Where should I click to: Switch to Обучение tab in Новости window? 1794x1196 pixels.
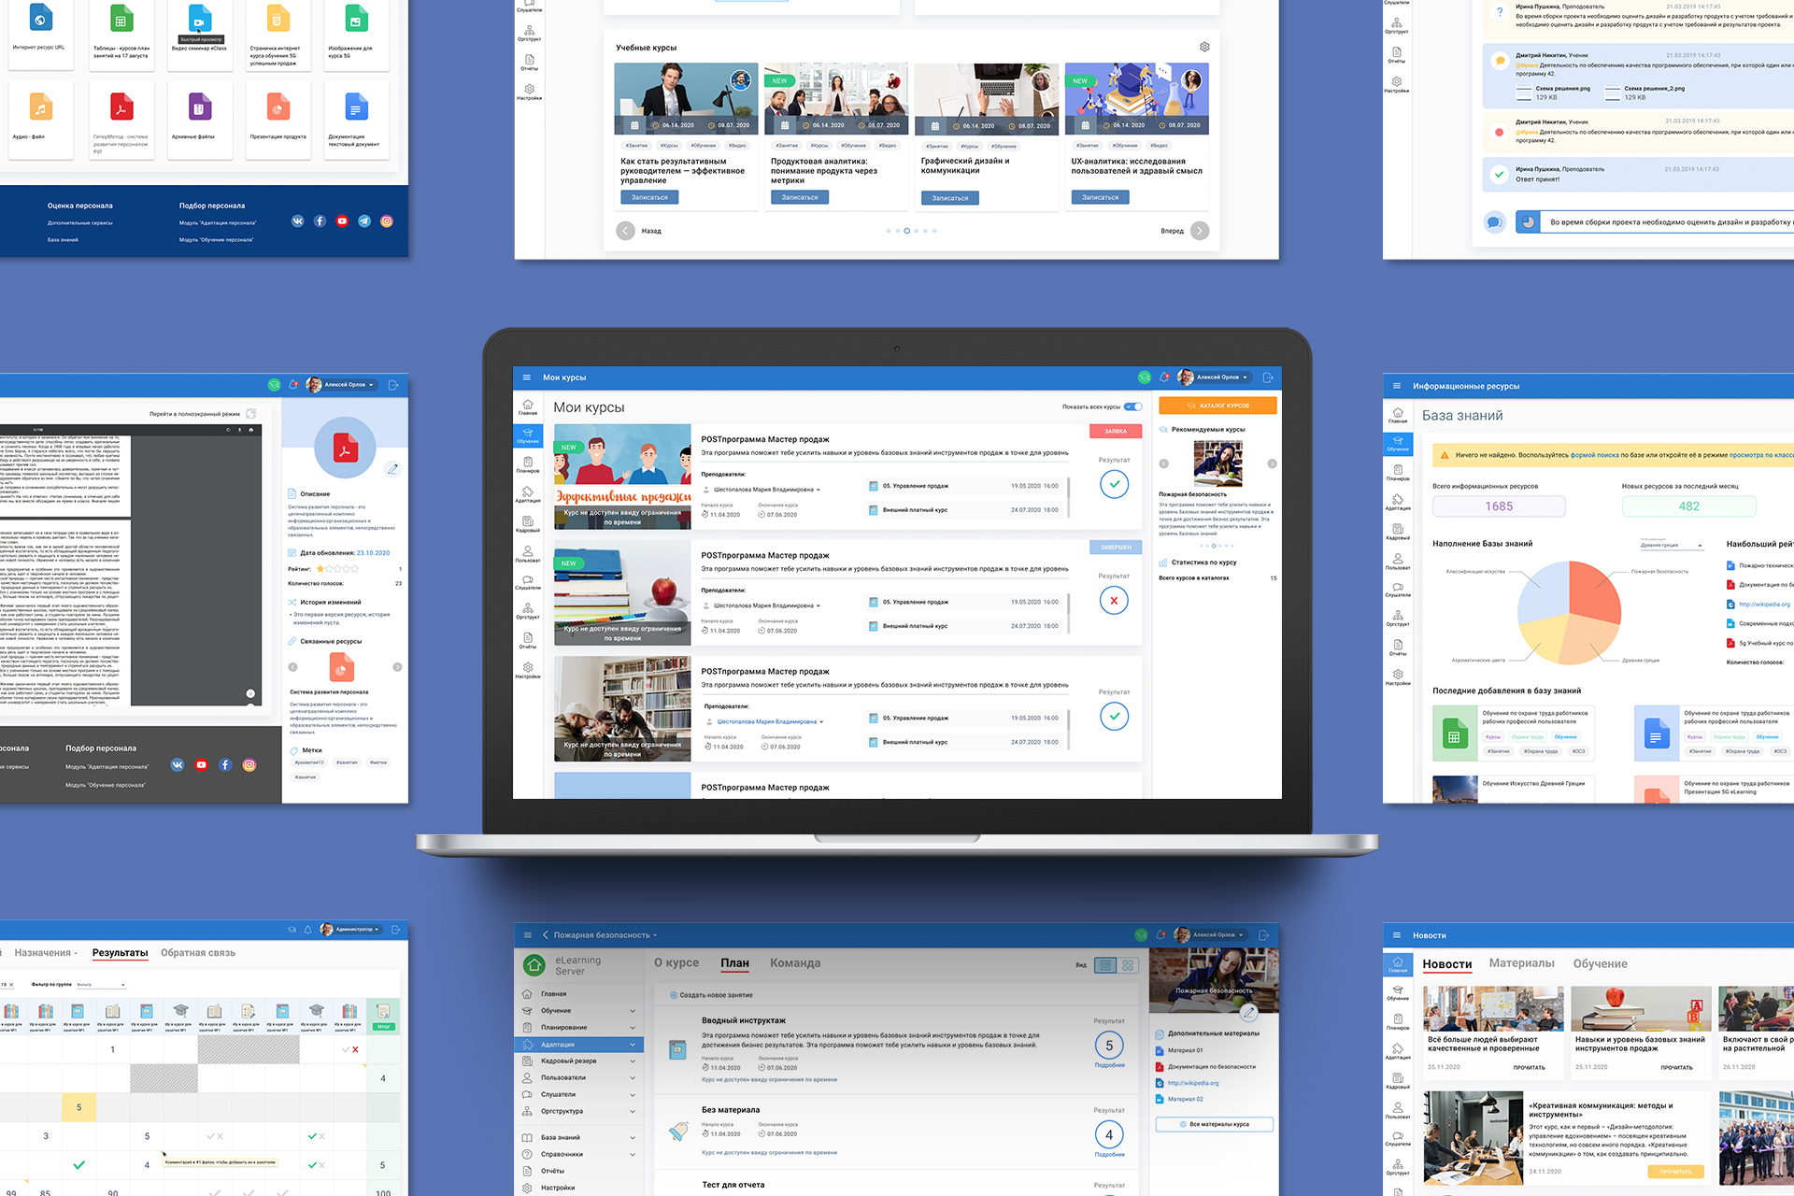1600,963
